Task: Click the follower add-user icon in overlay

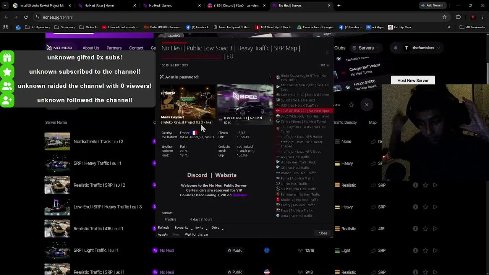Action: point(7,100)
